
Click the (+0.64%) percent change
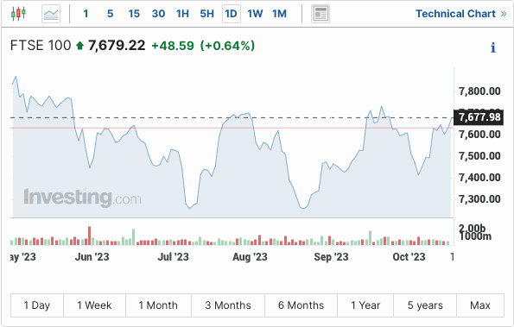click(227, 46)
